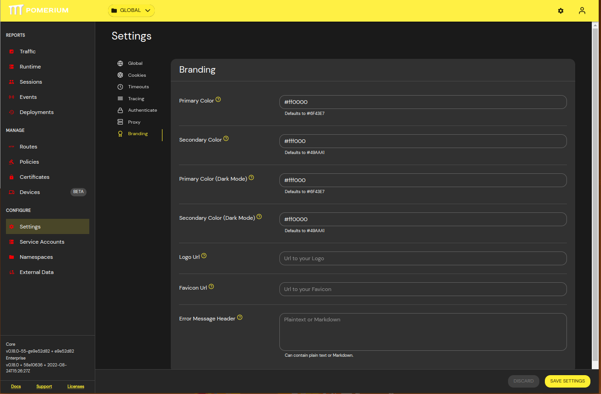Click the Primary Color help icon
Viewport: 601px width, 394px height.
[218, 99]
